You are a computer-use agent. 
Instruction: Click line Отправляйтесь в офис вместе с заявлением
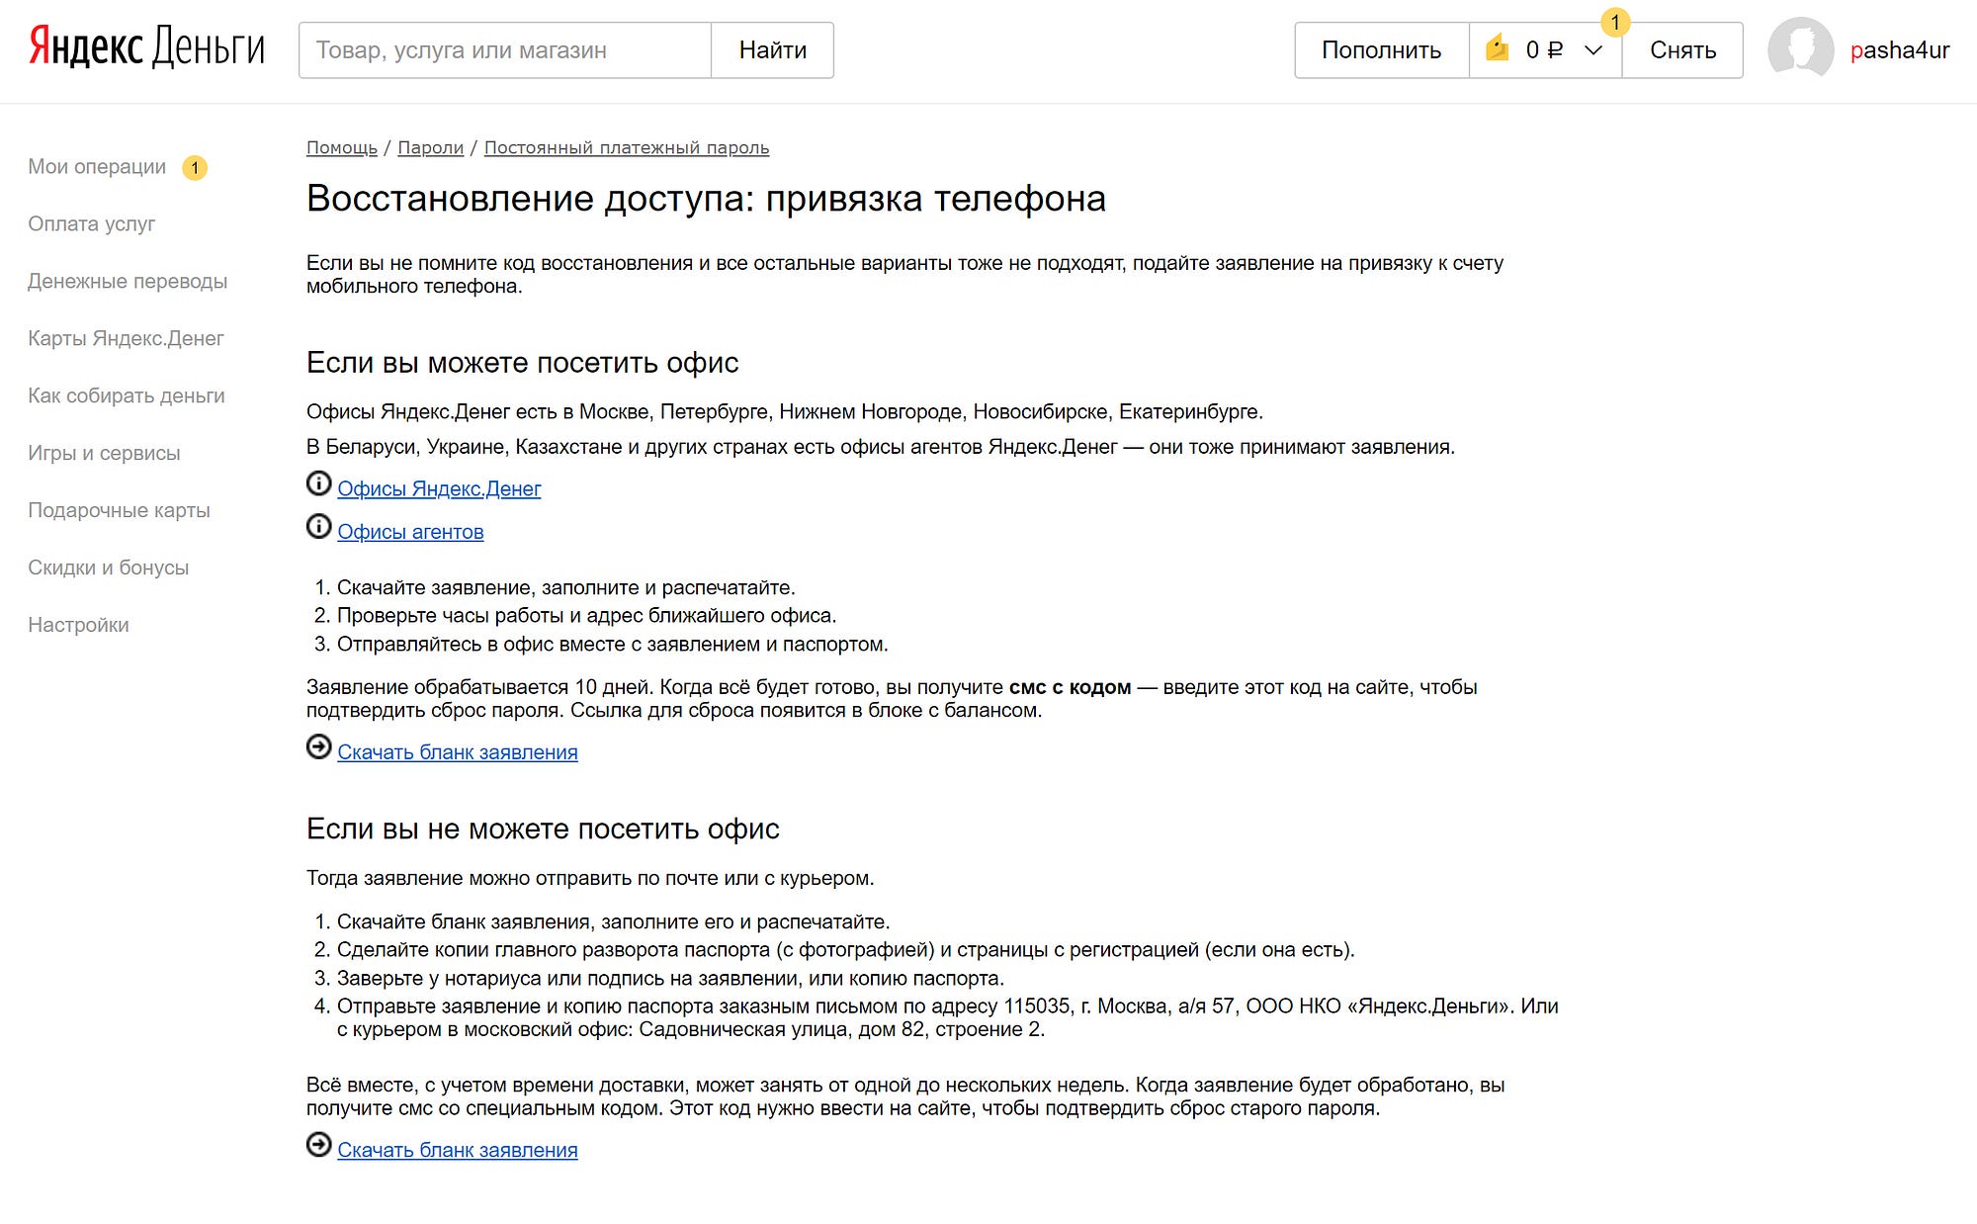click(x=613, y=644)
